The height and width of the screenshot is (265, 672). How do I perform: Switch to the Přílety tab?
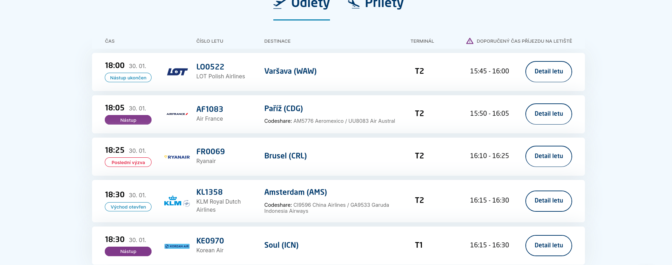pos(384,4)
